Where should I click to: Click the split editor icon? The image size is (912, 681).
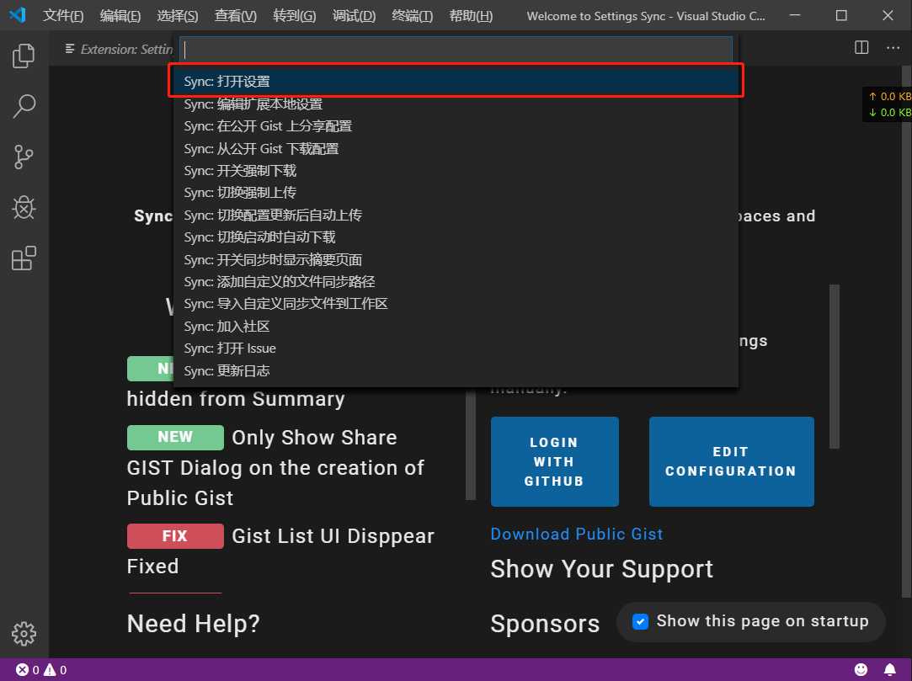861,48
